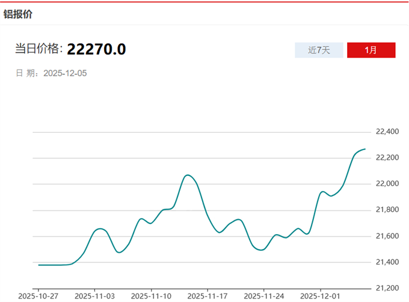
Task: Click the 2025-10-27 x-axis label
Action: [x=37, y=296]
